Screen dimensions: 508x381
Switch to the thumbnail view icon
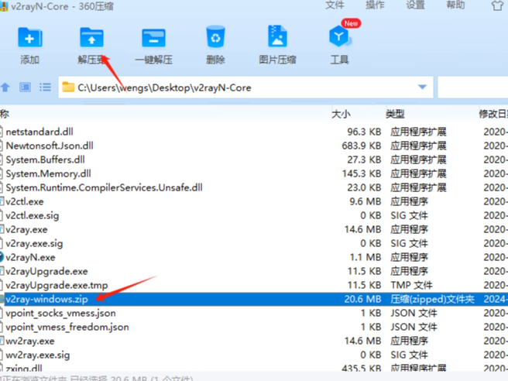pyautogui.click(x=25, y=88)
